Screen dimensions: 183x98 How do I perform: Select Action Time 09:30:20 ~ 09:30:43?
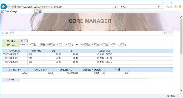(105, 62)
